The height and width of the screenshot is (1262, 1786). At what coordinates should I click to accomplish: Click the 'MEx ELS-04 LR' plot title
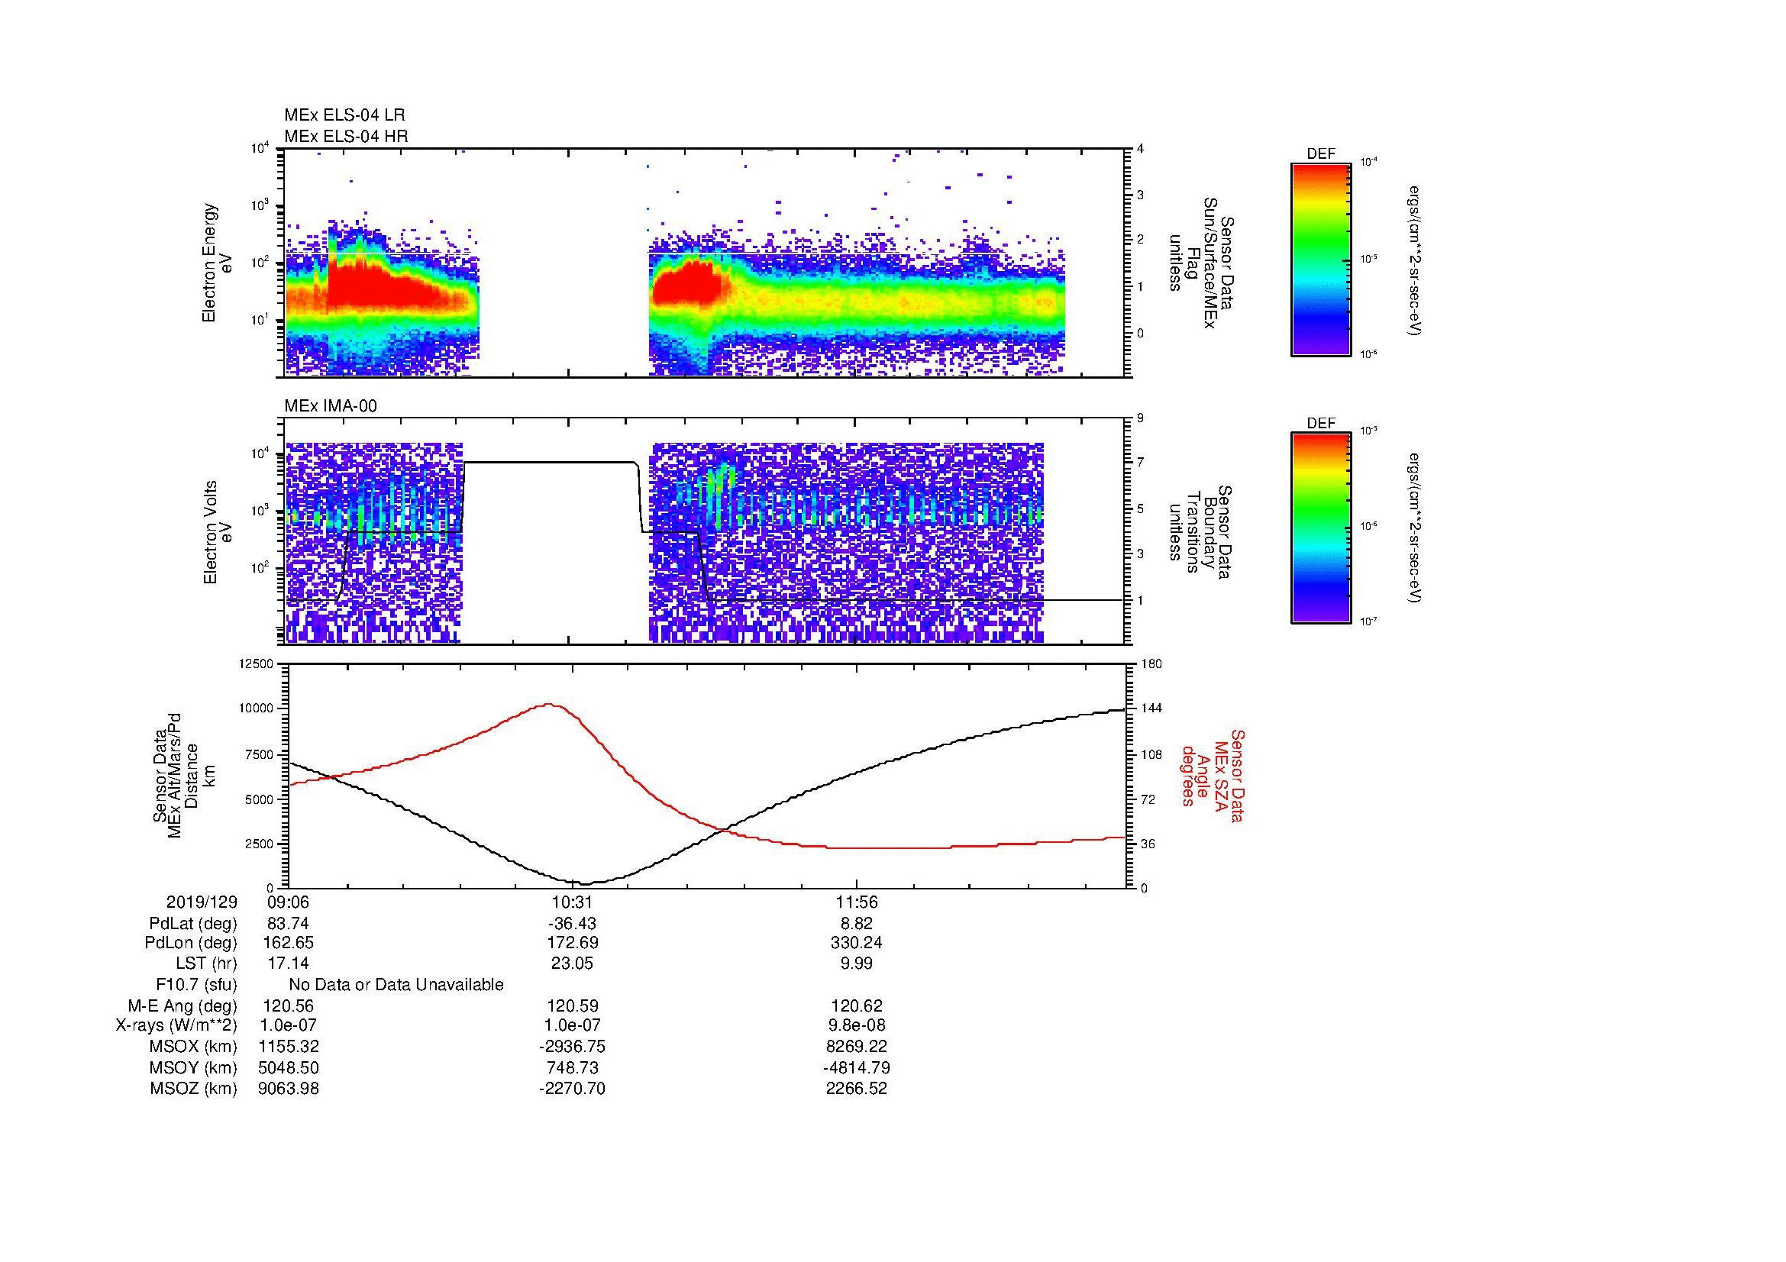coord(344,115)
